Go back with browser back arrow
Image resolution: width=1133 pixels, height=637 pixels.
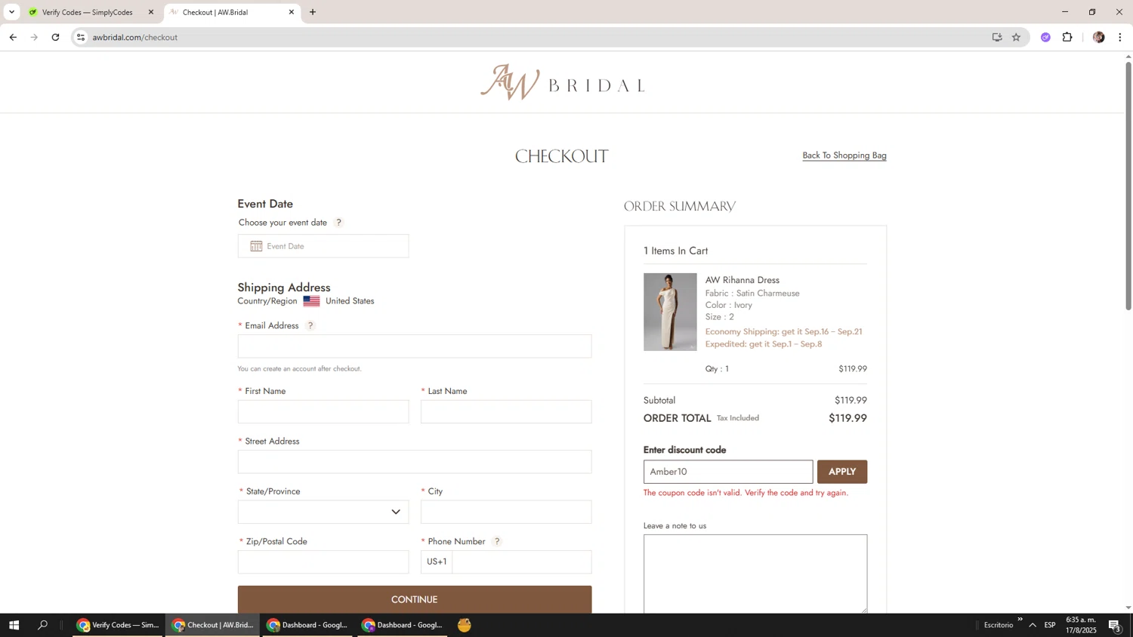coord(13,37)
